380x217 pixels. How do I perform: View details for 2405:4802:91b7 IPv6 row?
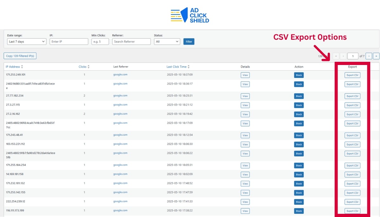click(245, 154)
